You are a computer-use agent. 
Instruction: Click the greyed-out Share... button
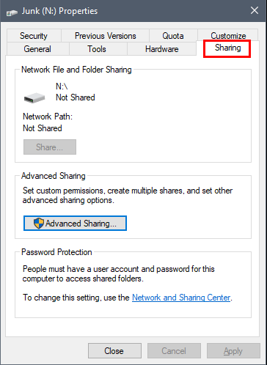pyautogui.click(x=50, y=147)
